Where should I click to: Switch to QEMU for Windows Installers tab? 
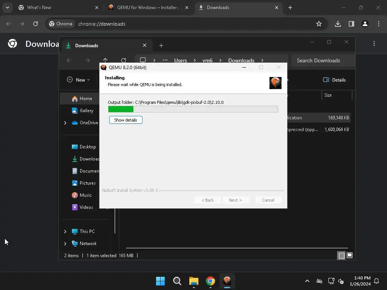(148, 8)
